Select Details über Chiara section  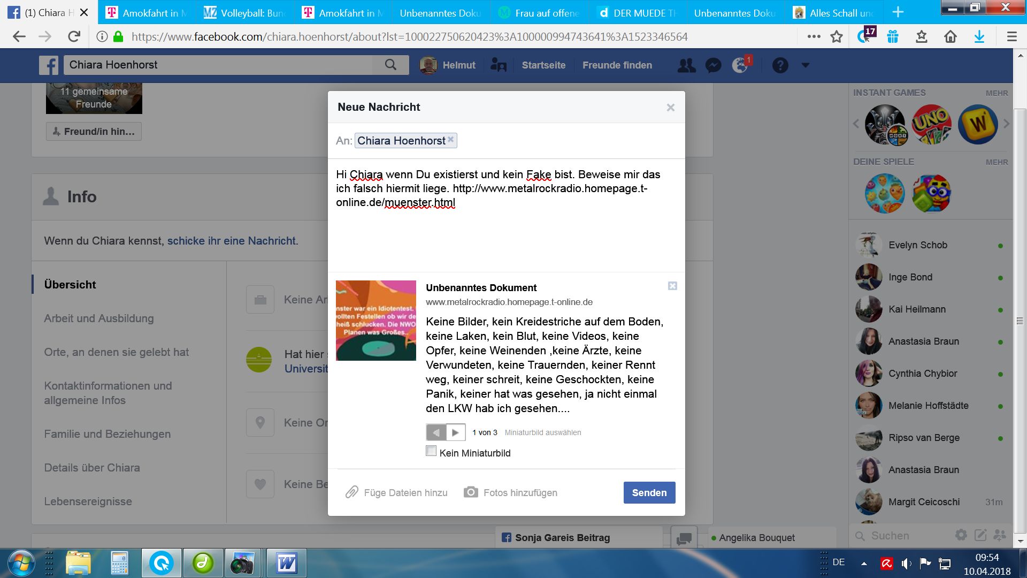tap(92, 468)
